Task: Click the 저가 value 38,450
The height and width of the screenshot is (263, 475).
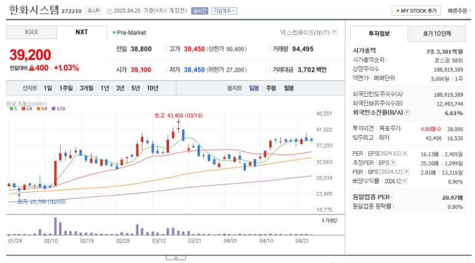Action: pyautogui.click(x=194, y=70)
